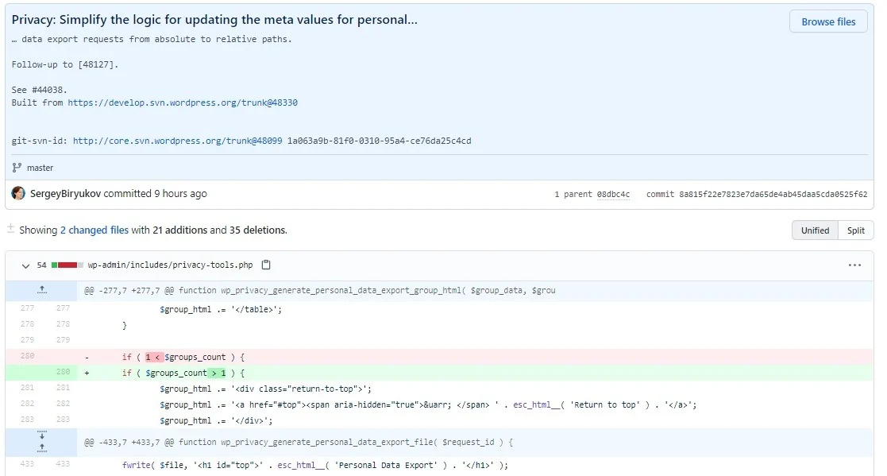The height and width of the screenshot is (476, 887).
Task: Click hunk header '@@ -433,7 +433,7 @@'
Action: point(129,442)
